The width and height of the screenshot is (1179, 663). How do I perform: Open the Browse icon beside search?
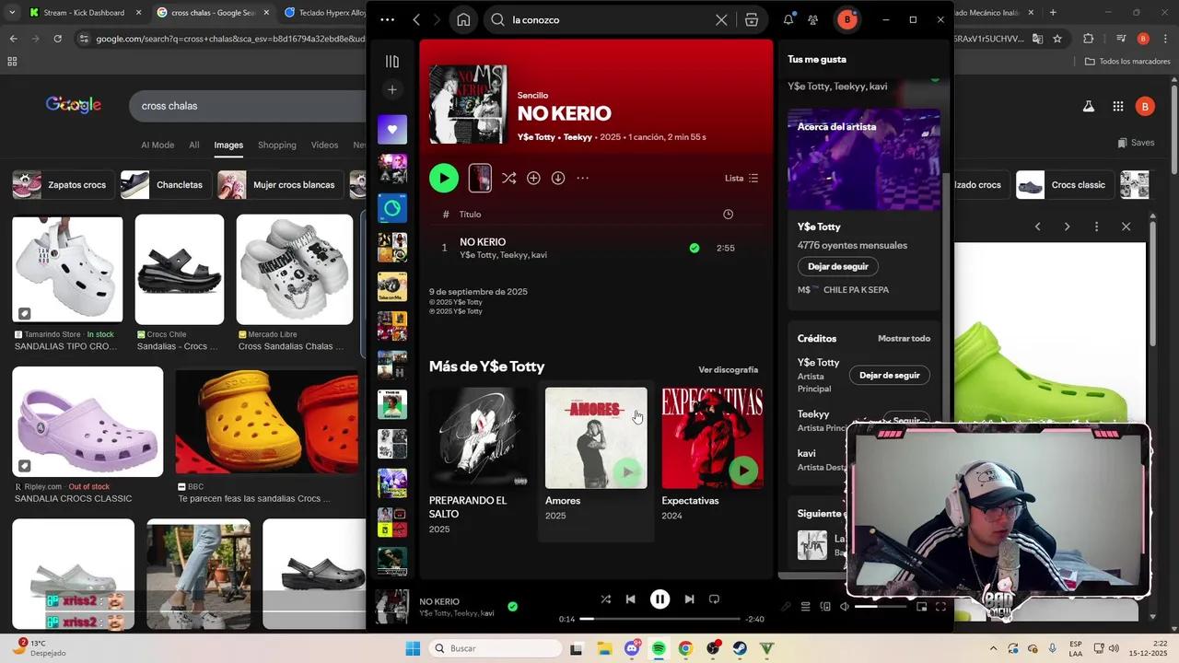click(752, 19)
